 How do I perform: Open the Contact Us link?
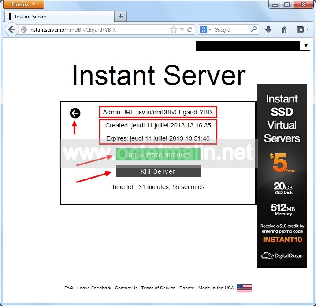(126, 288)
